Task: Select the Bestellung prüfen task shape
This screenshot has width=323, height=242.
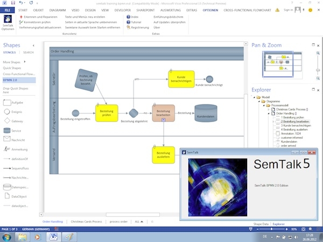Action: coord(107,113)
